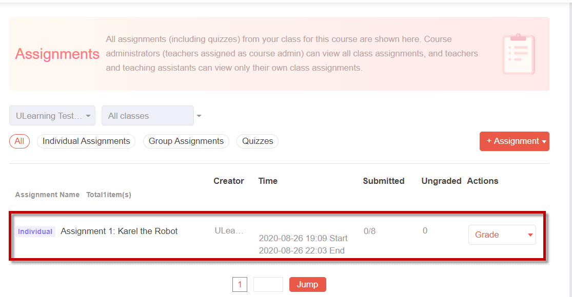Click the Assignments banner heading
Image resolution: width=572 pixels, height=297 pixels.
point(57,54)
